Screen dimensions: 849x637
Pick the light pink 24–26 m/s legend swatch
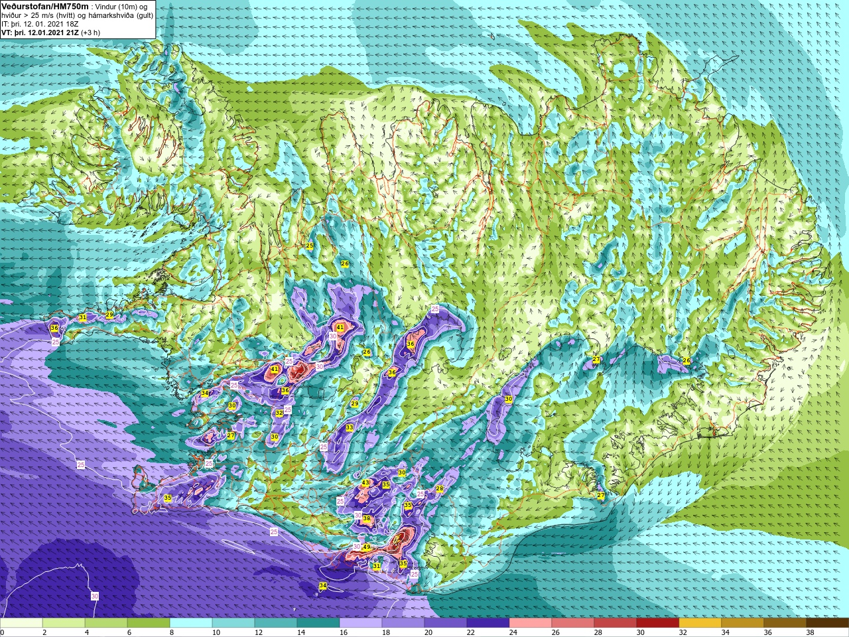pyautogui.click(x=531, y=623)
